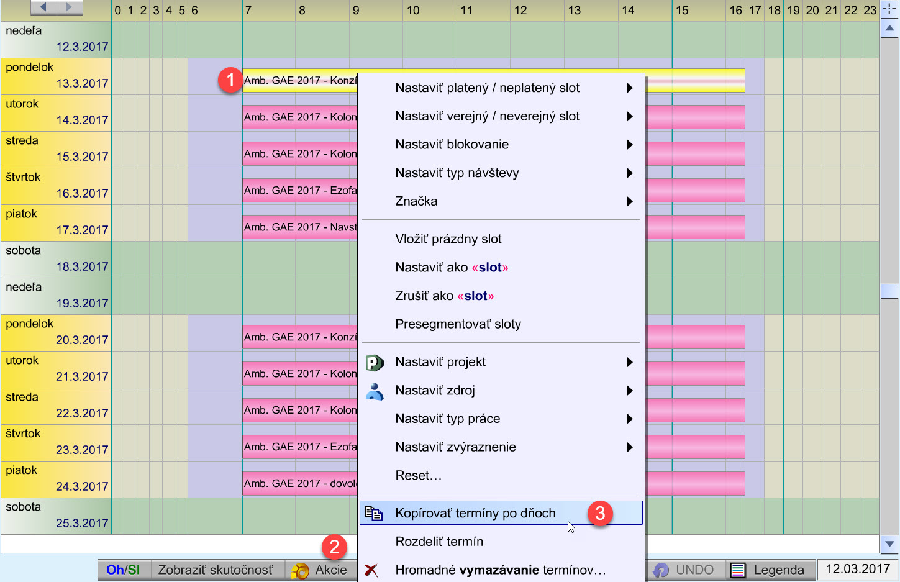The height and width of the screenshot is (582, 900).
Task: Click the crosshair icon at top right
Action: tap(889, 9)
